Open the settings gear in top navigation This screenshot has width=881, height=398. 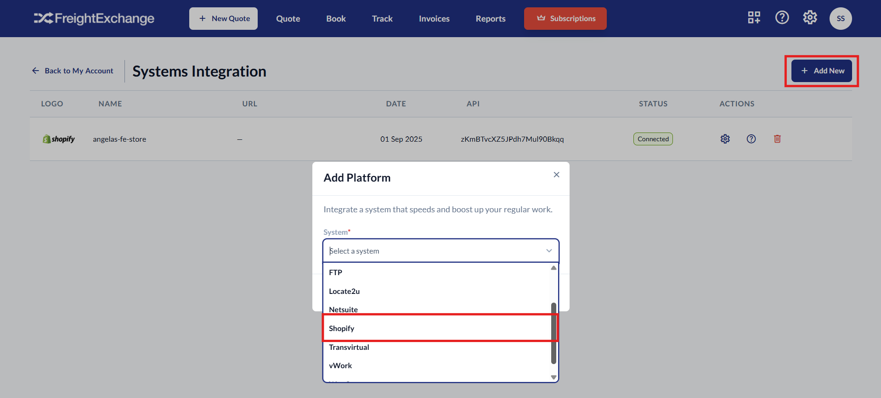click(x=810, y=18)
